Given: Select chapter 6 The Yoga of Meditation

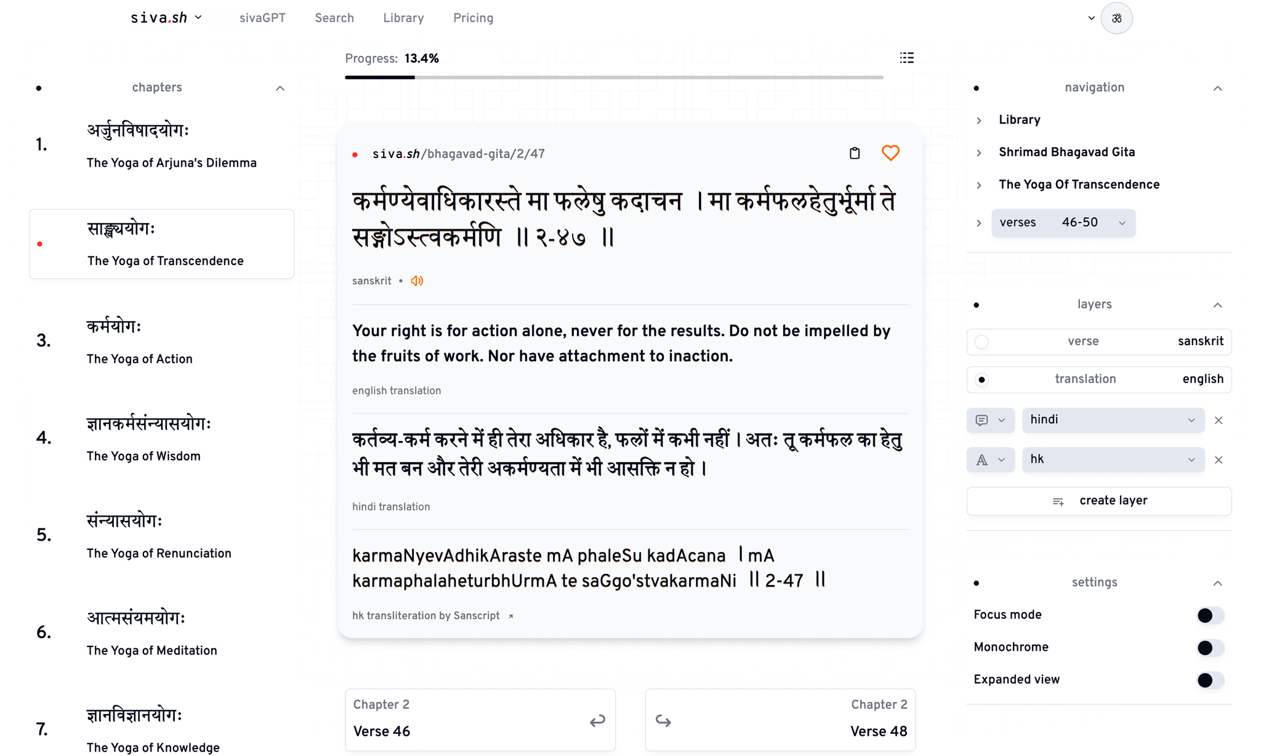Looking at the screenshot, I should pyautogui.click(x=161, y=634).
